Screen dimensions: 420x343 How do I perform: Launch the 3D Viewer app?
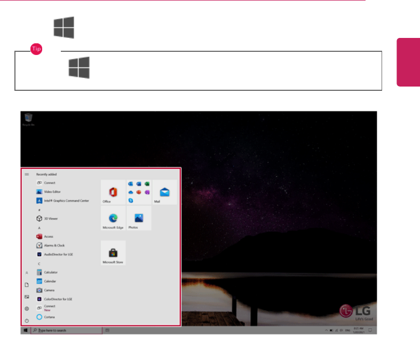click(47, 219)
